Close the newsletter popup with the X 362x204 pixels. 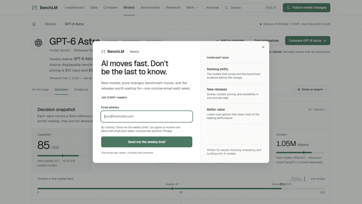pyautogui.click(x=263, y=47)
